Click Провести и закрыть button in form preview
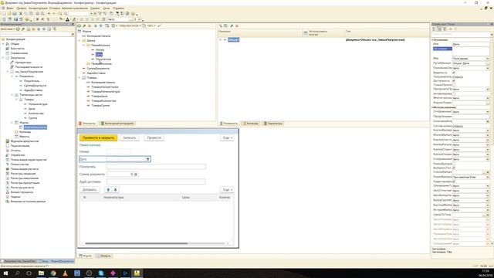 tap(99, 138)
